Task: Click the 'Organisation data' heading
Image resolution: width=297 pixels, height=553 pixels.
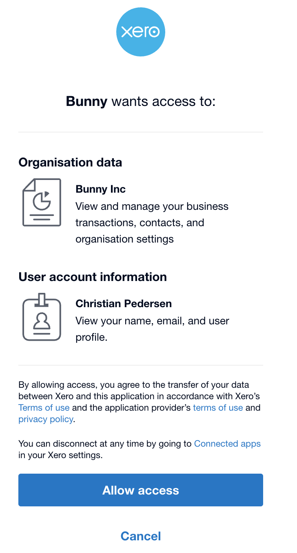Action: 70,162
